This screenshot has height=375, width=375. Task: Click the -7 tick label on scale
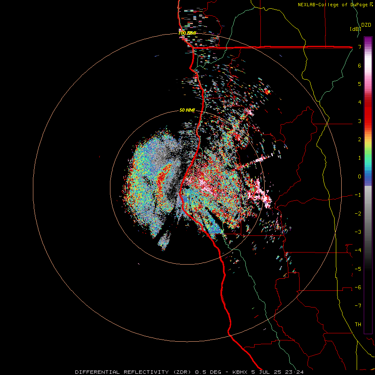(358, 306)
